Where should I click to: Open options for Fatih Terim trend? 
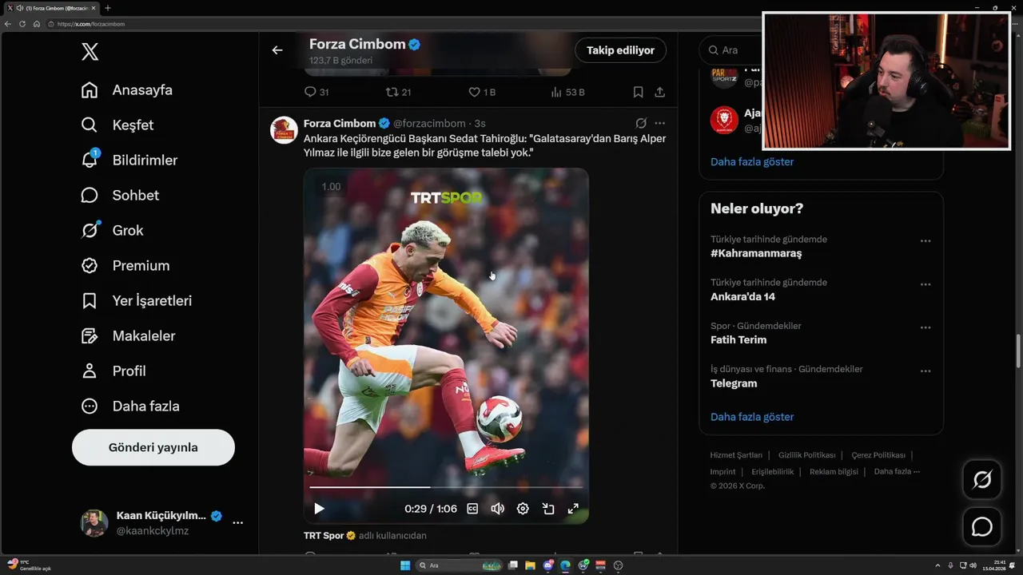click(x=925, y=327)
